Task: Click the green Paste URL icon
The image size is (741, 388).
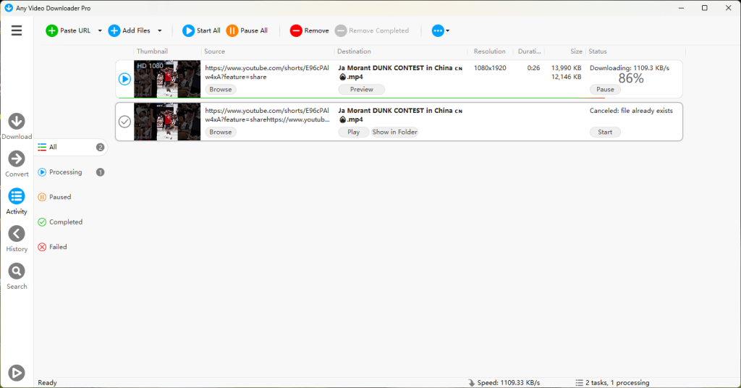Action: coord(51,30)
